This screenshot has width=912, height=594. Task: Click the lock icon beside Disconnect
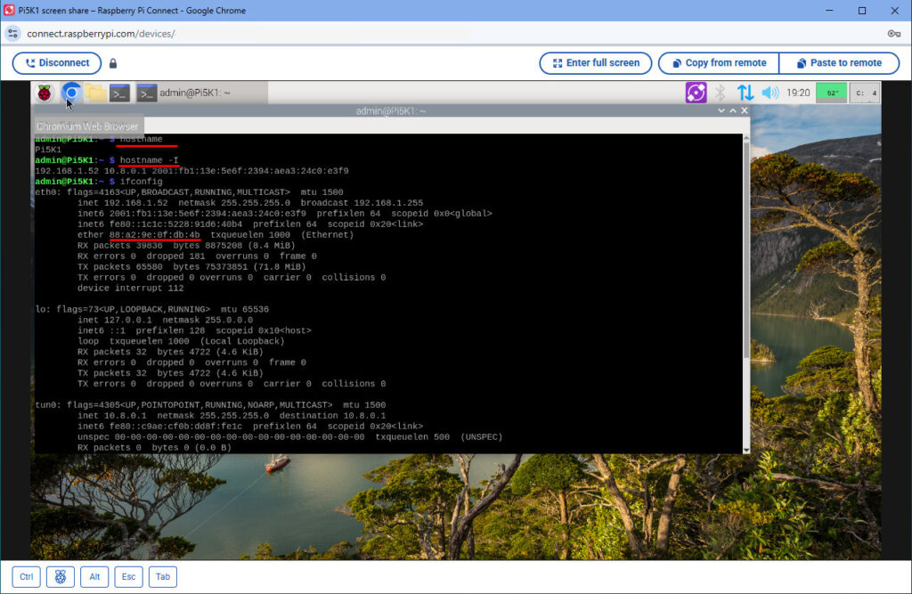pos(113,63)
